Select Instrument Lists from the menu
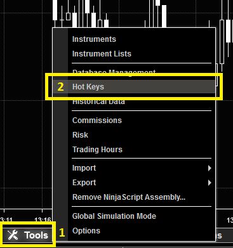 click(x=134, y=54)
